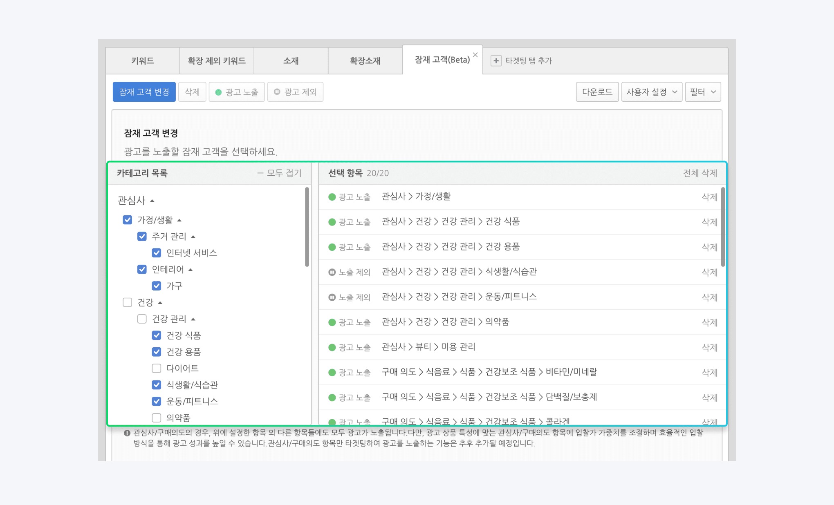Screen dimensions: 834x505
Task: Click the info icon beside the 관심사/구매의도 notice
Action: [127, 433]
